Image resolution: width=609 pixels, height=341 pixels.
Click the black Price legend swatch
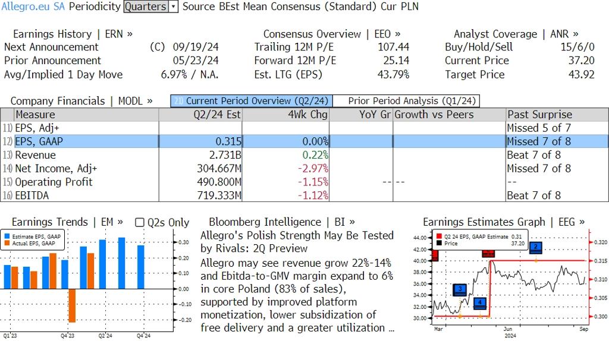pyautogui.click(x=439, y=244)
